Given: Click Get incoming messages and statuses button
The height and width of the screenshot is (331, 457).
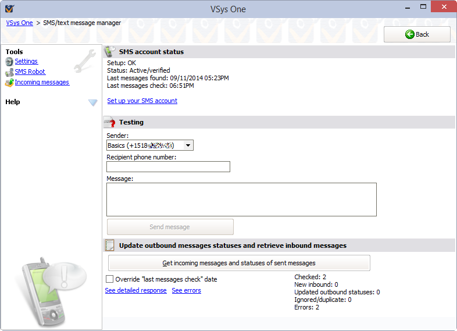Looking at the screenshot, I should 239,263.
